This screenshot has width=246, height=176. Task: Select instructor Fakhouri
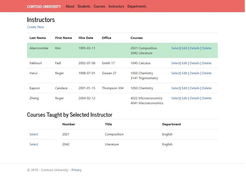176,63
